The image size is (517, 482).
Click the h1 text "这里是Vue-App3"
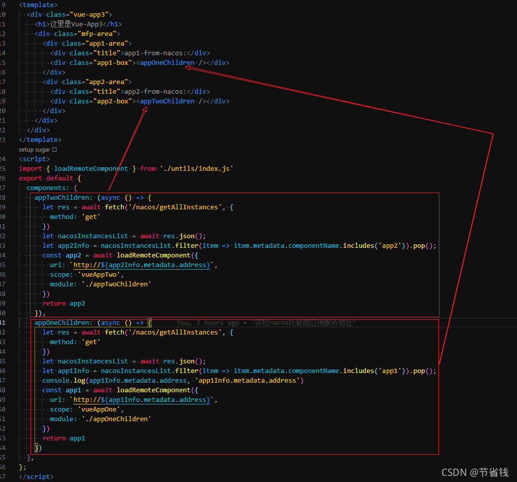(x=76, y=24)
